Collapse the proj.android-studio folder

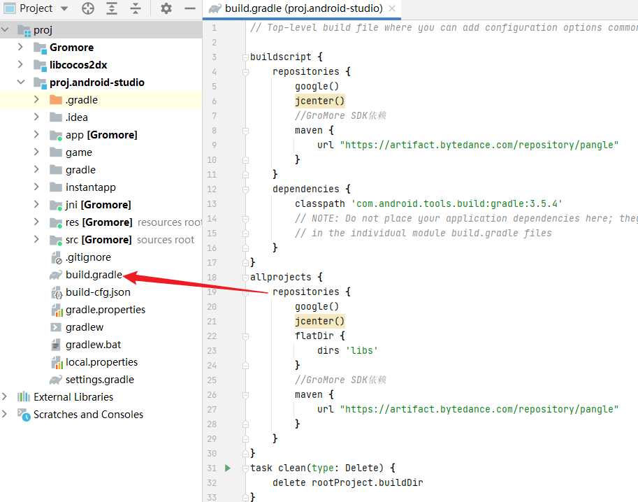point(21,83)
